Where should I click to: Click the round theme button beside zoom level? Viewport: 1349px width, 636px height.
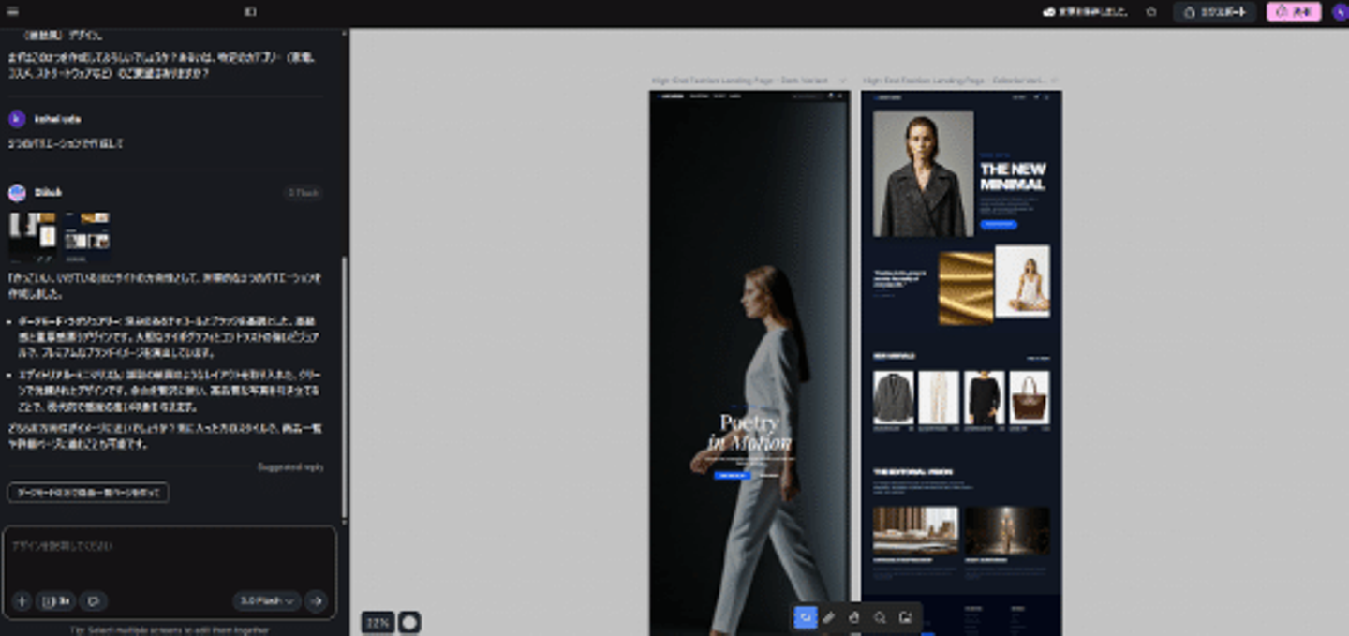click(x=409, y=622)
